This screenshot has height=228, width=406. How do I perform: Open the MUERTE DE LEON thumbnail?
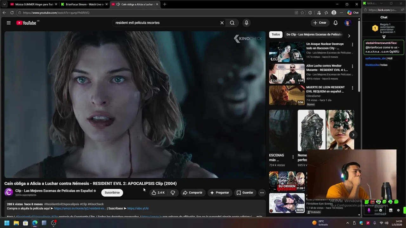[x=287, y=95]
